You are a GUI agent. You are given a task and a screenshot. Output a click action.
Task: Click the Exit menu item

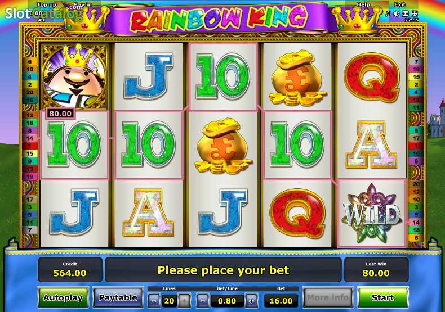[400, 4]
